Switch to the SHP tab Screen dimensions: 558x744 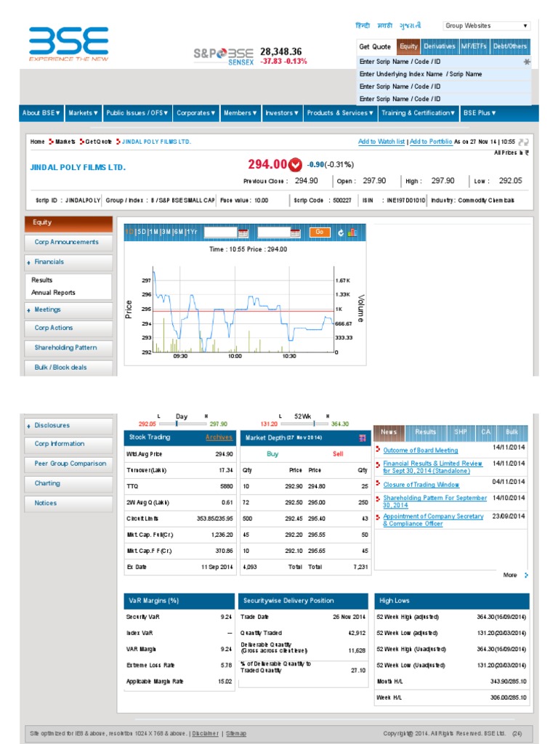(x=460, y=432)
